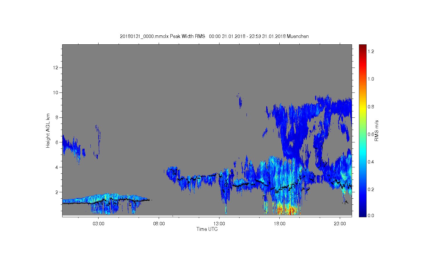Screen dimensions: 436x261
Task: Click the 08:00 time tick label
Action: [159, 224]
